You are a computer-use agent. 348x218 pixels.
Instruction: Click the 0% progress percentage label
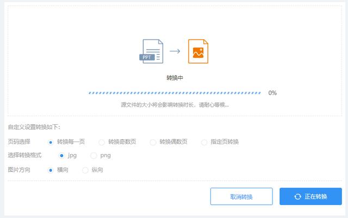(272, 93)
